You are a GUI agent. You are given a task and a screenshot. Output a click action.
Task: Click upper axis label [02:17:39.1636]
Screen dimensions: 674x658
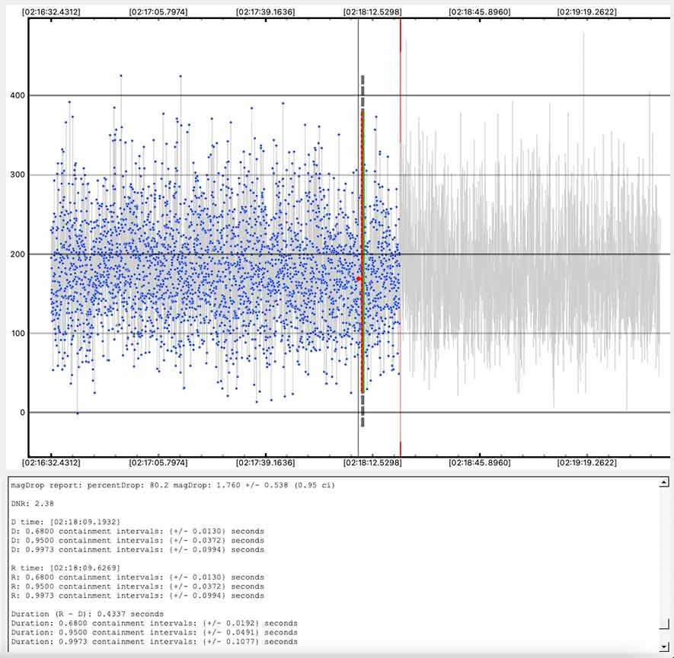pyautogui.click(x=266, y=12)
